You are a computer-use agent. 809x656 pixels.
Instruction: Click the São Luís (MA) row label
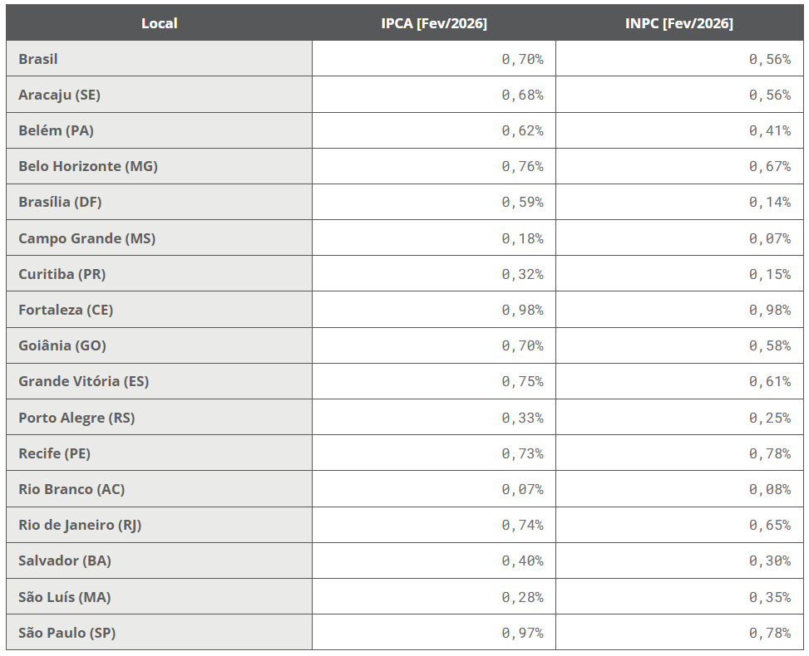[65, 597]
